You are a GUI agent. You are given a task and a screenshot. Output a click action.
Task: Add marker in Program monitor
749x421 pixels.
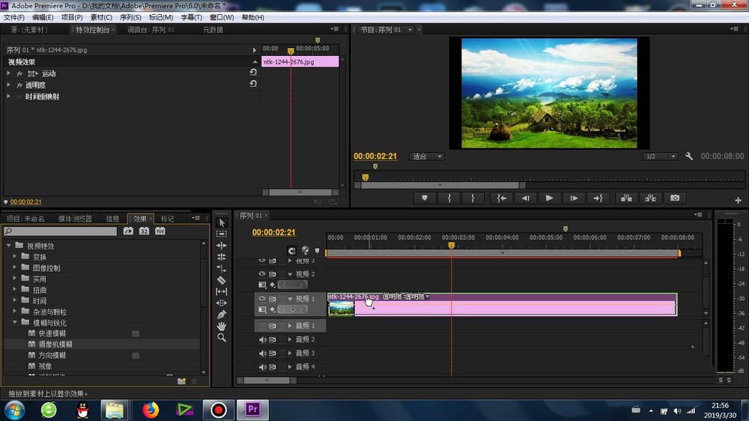[x=424, y=199]
